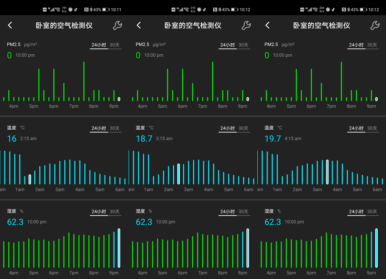The image size is (386, 279).
Task: Tap back arrow in the middle phone screen
Action: click(139, 25)
